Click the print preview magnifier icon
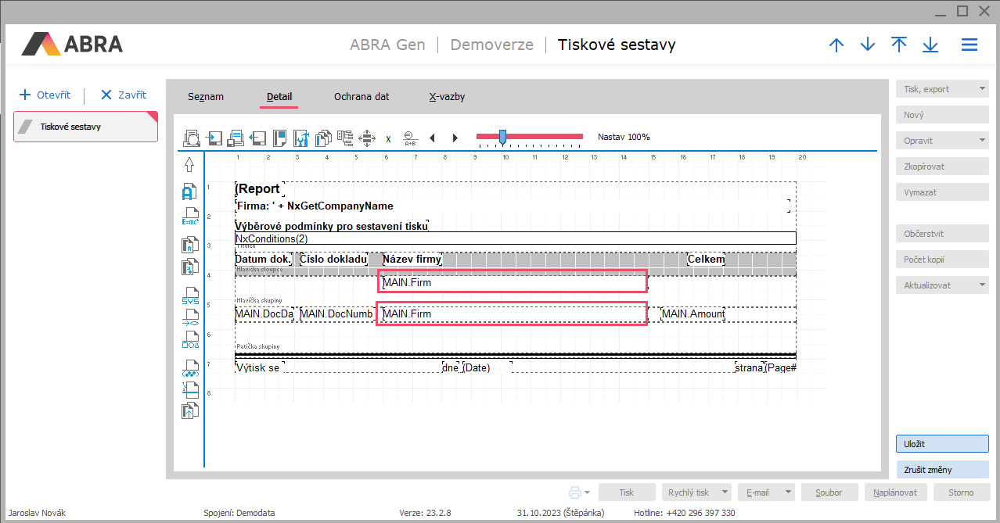 pos(192,138)
